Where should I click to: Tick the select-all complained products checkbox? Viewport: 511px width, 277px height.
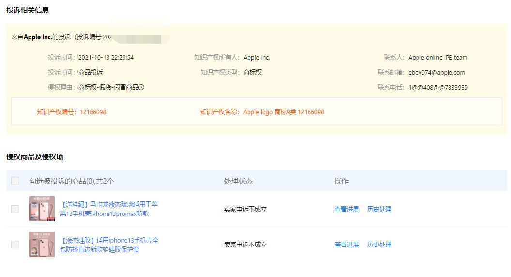click(15, 181)
